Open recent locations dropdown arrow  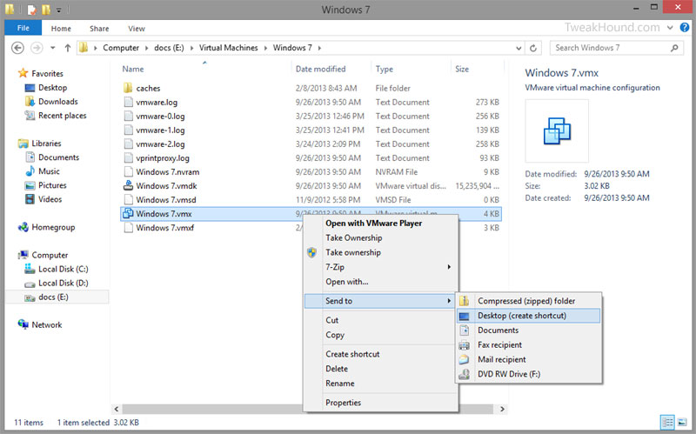52,48
